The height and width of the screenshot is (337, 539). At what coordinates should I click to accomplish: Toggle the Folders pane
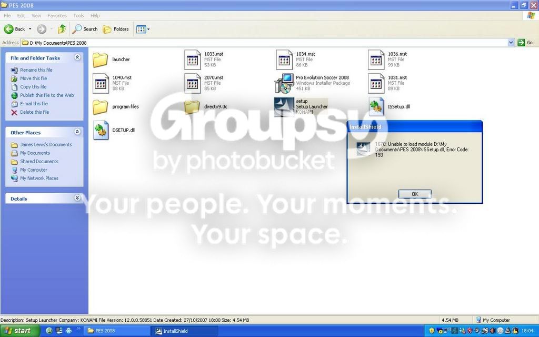[x=116, y=29]
